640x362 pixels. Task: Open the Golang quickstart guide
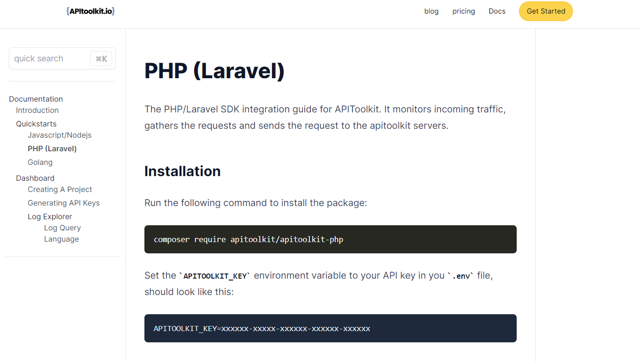[40, 162]
